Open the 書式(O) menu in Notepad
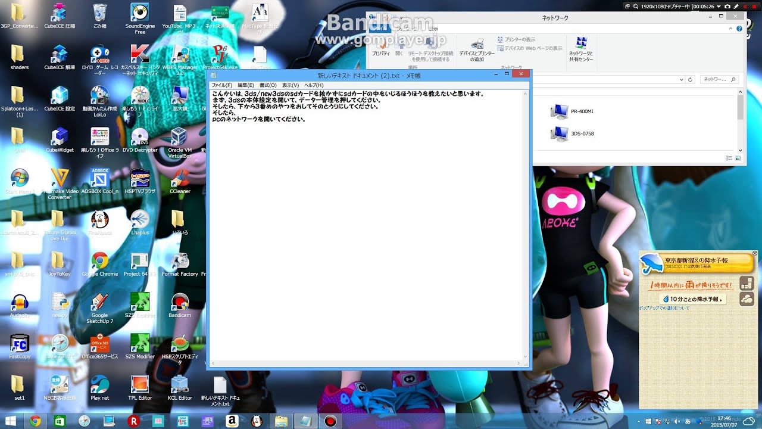The width and height of the screenshot is (762, 429). 268,85
